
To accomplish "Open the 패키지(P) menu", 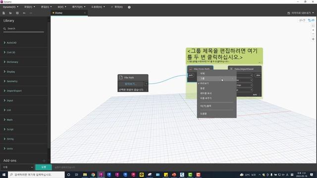I will coord(79,7).
